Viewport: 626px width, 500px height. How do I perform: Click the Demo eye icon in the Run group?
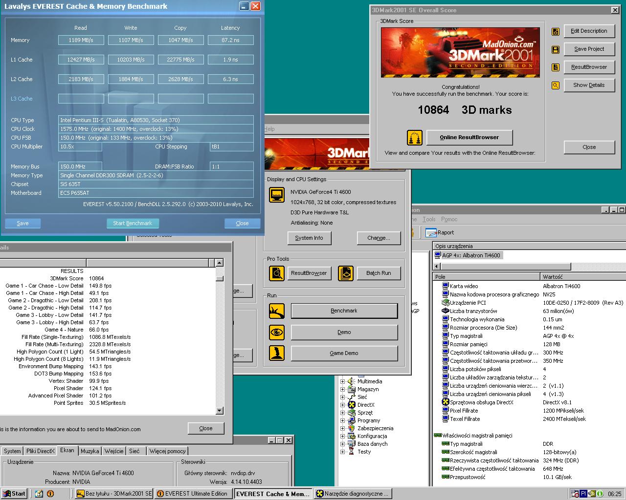277,333
